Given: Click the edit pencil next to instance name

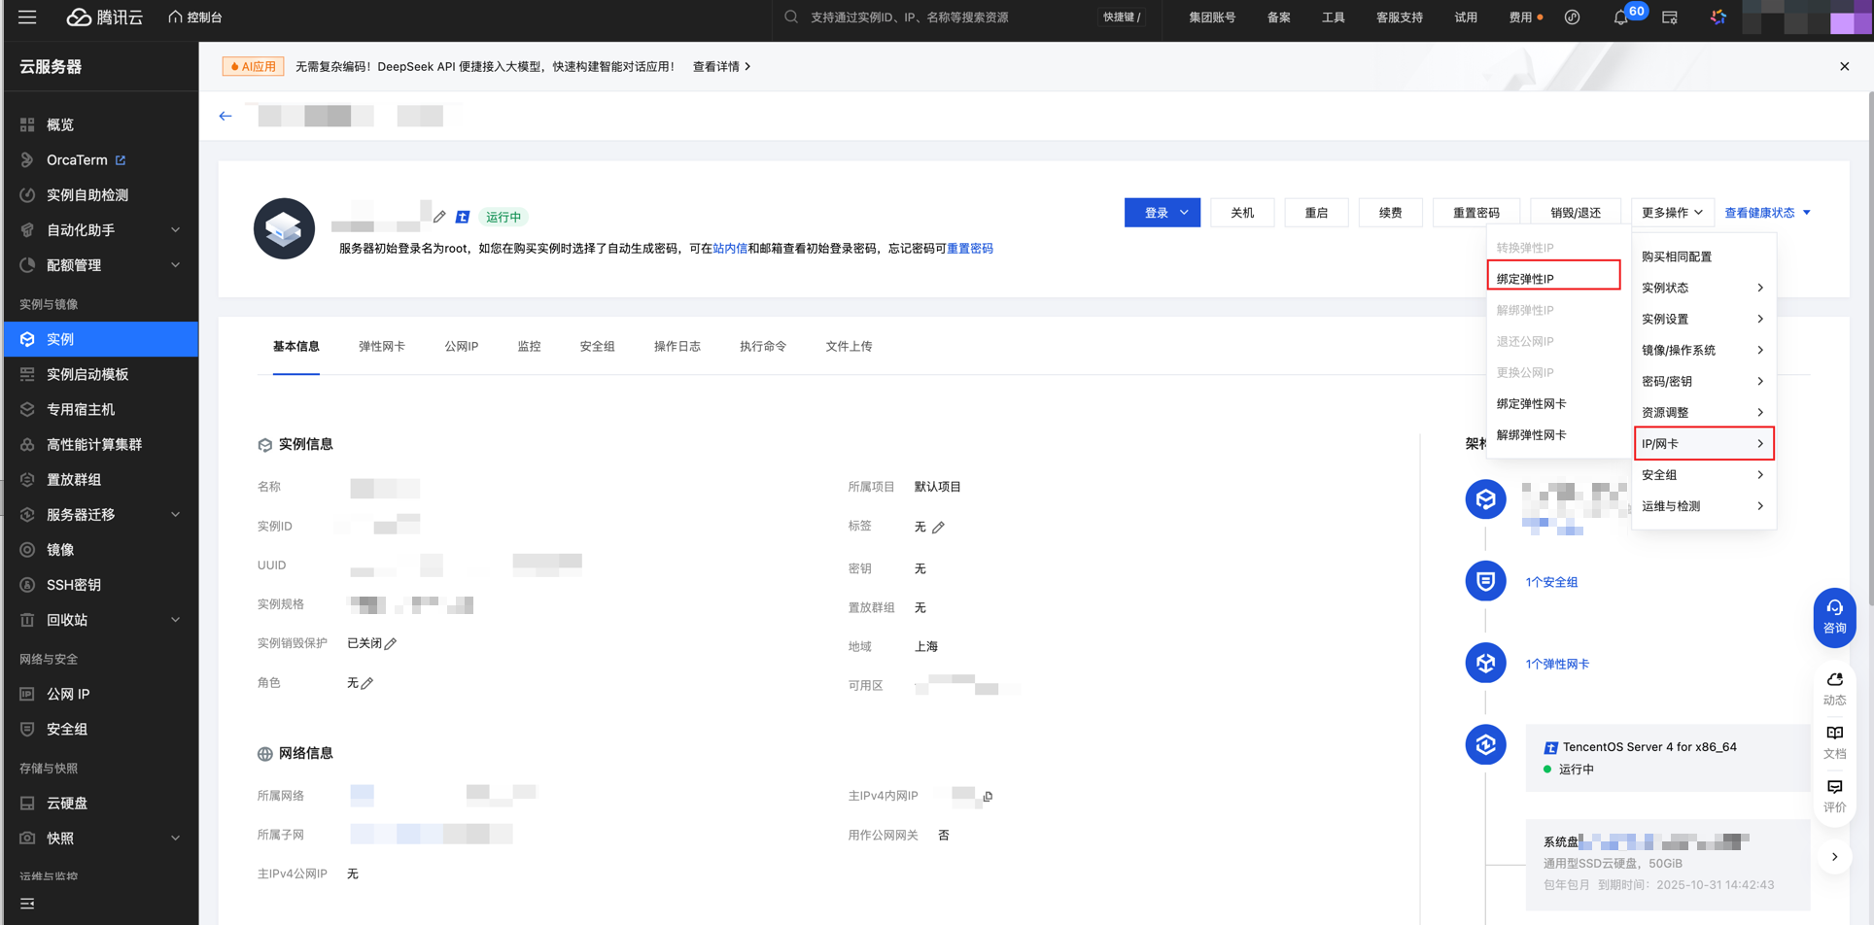Looking at the screenshot, I should [x=439, y=217].
